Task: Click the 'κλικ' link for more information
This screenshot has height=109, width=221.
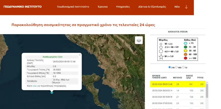Action: pyautogui.click(x=35, y=86)
